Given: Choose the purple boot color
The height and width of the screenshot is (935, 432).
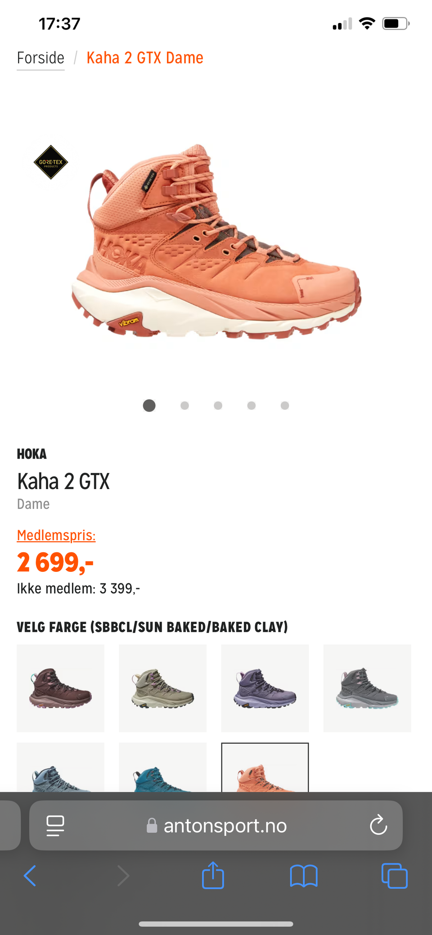Looking at the screenshot, I should [265, 688].
